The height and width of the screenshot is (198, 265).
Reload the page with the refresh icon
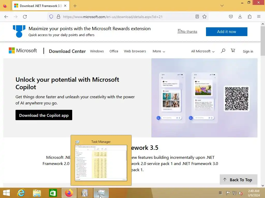(x=25, y=17)
